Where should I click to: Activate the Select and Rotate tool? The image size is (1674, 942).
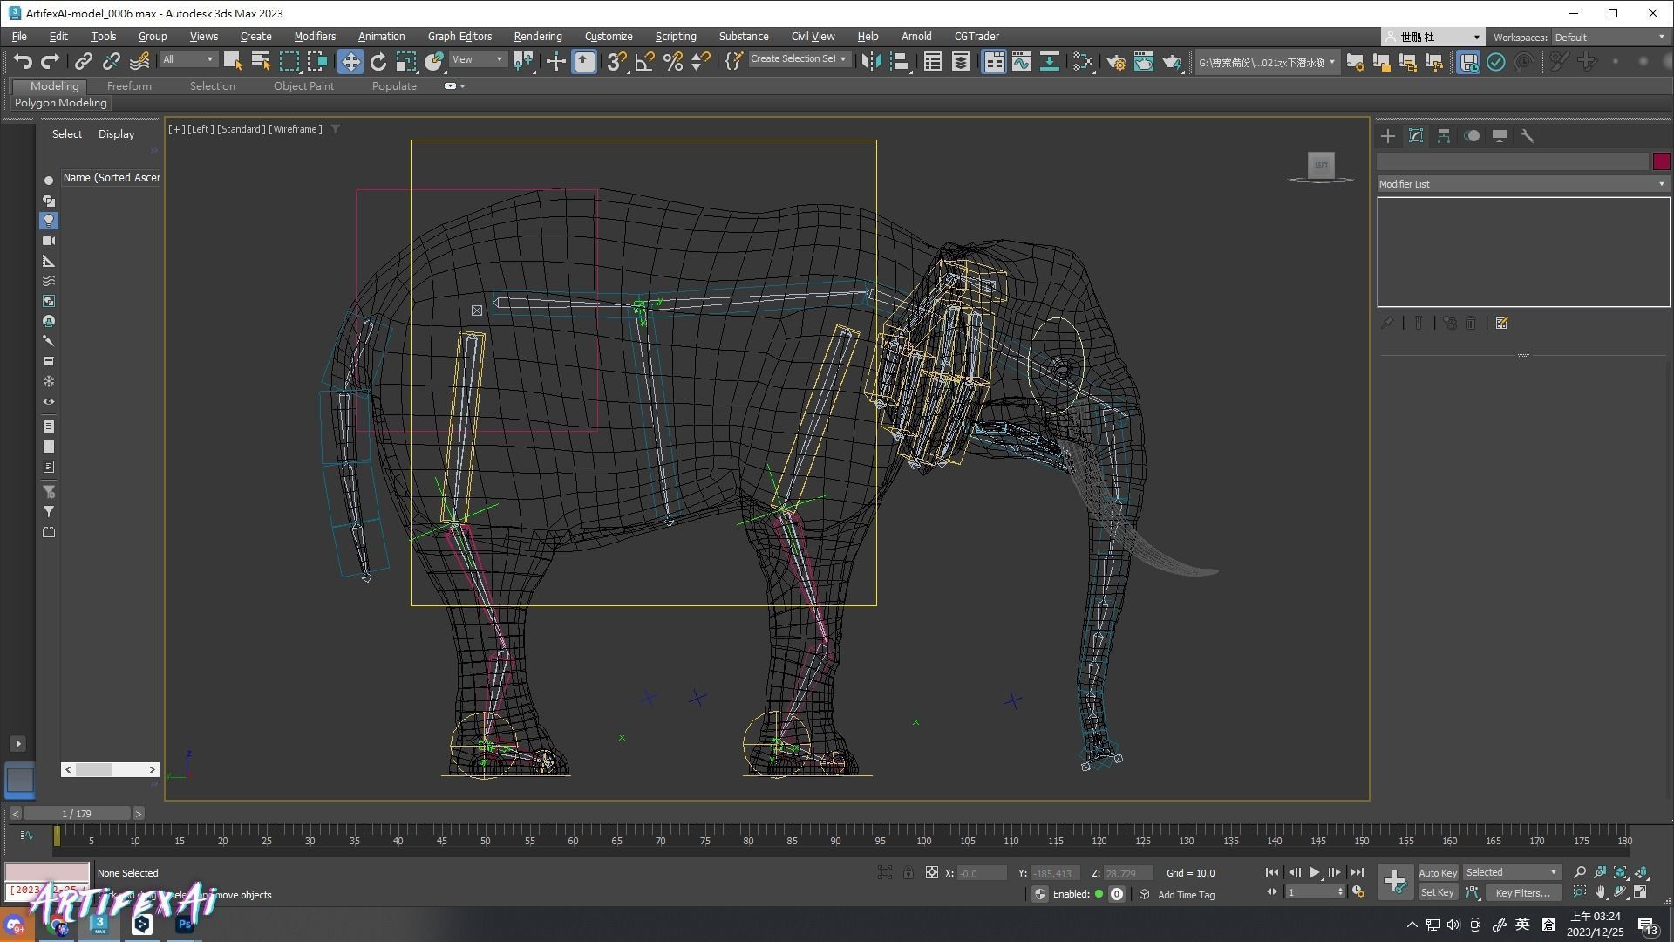pos(378,61)
